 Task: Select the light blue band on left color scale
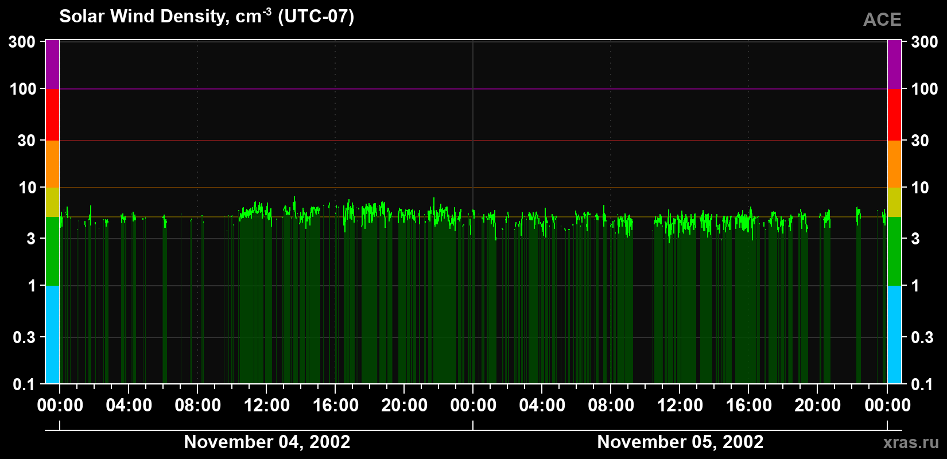pos(52,334)
